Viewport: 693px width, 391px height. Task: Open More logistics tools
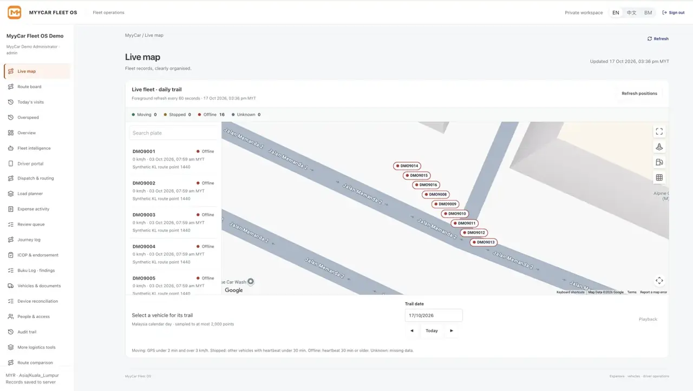[x=37, y=347]
